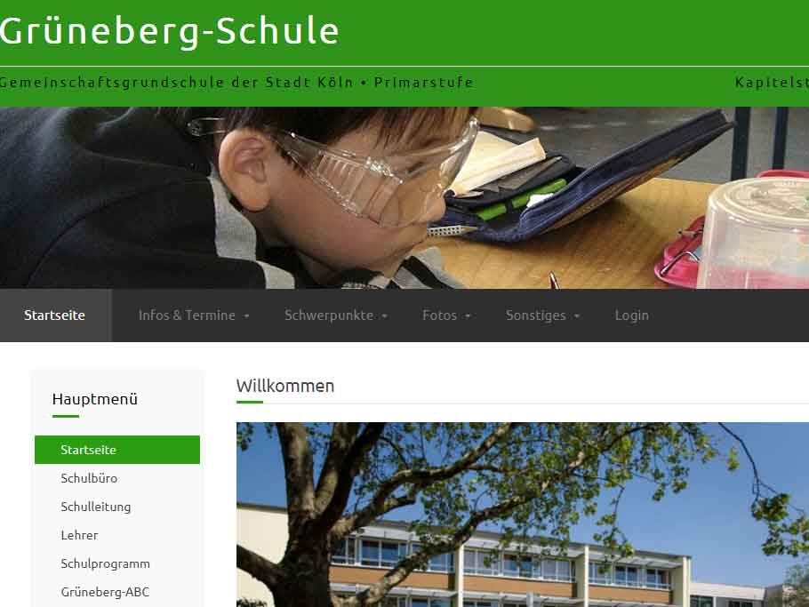
Task: Open the Login menu item
Action: click(x=631, y=315)
